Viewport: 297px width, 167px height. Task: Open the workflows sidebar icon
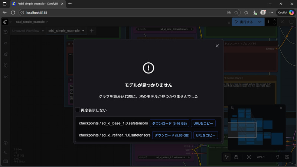pos(6,66)
